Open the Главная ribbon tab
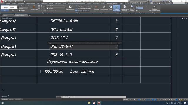The width and height of the screenshot is (188, 105). (8, 3)
